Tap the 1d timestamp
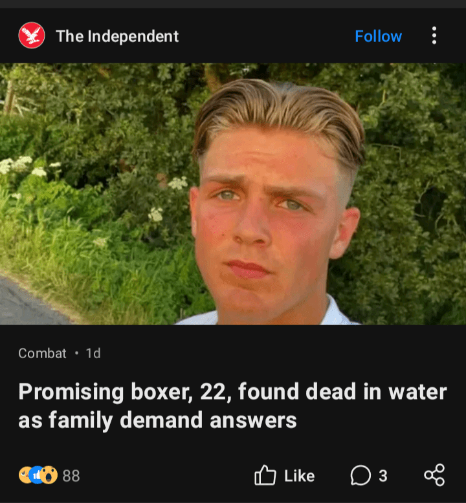 pos(93,353)
